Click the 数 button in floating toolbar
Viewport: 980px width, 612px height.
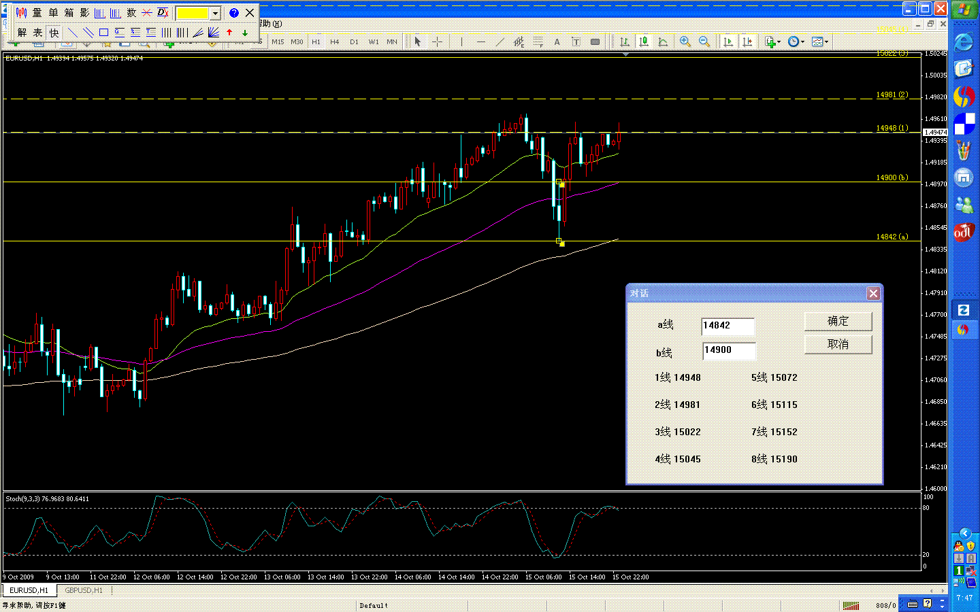[x=131, y=13]
